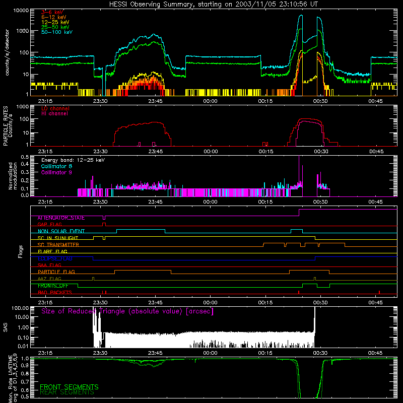Viewport: 403px width, 403px height.
Task: Click the 'SAS' y-axis label
Action: coord(6,327)
